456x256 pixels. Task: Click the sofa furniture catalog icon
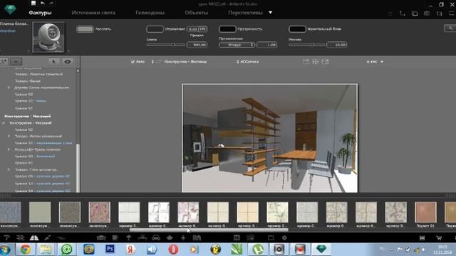101,238
